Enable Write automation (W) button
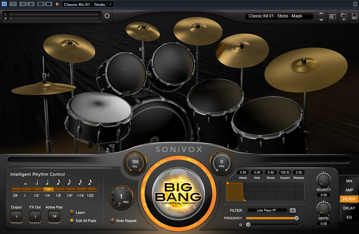 [31, 4]
